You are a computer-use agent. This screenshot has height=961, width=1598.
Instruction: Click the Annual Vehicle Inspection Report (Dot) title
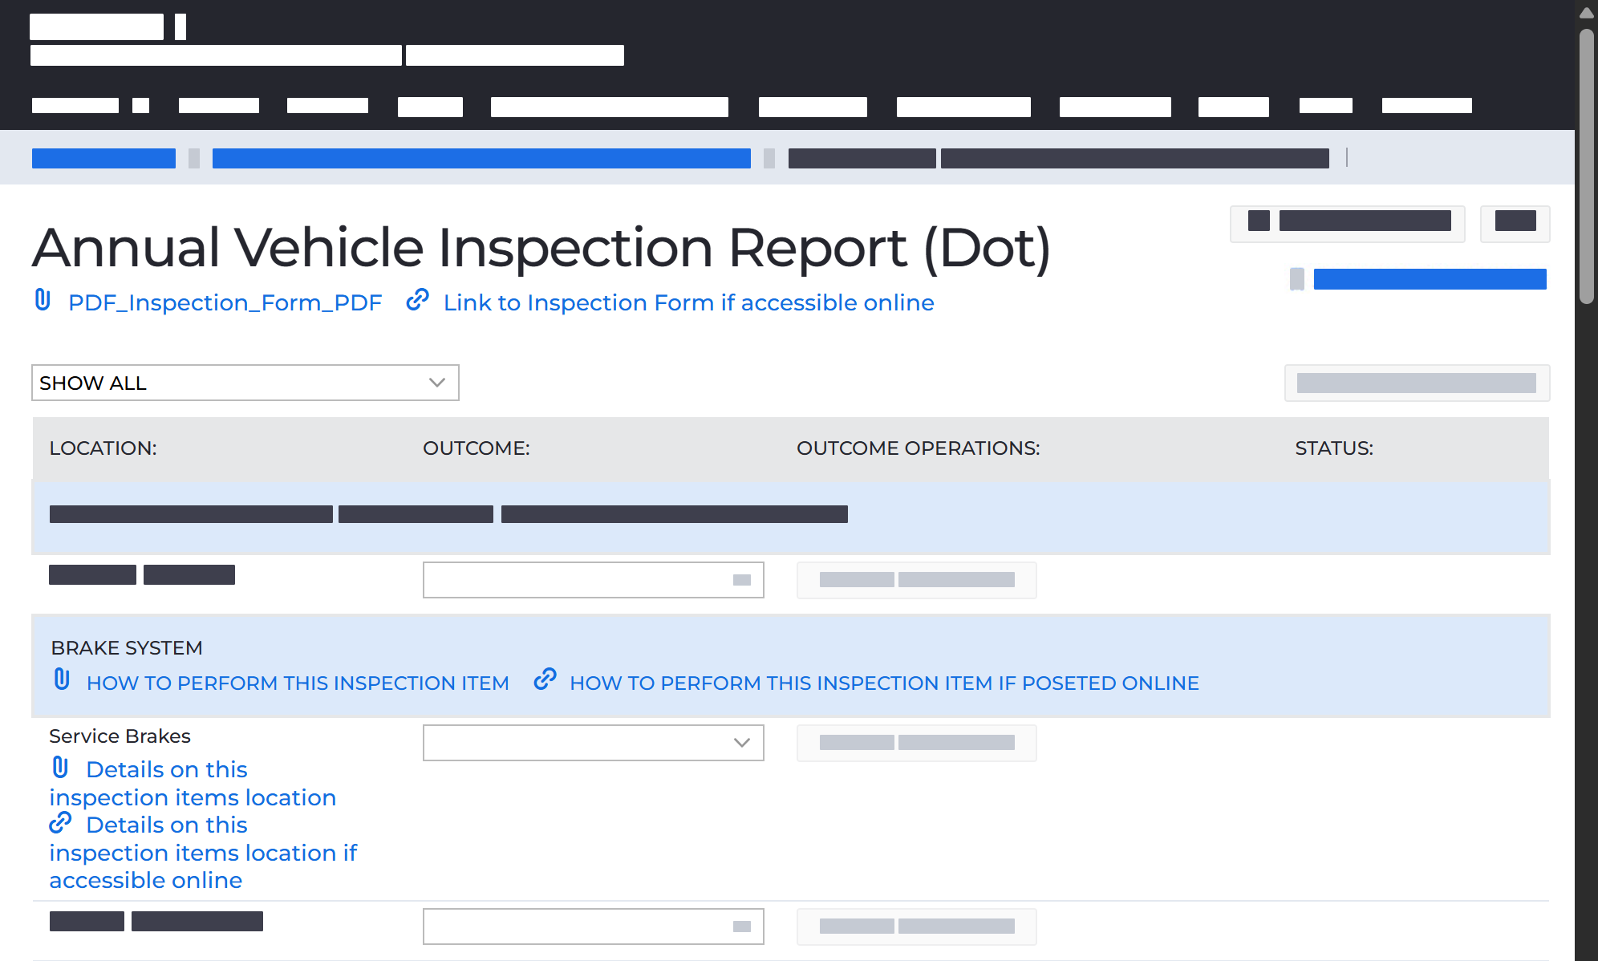pos(541,247)
